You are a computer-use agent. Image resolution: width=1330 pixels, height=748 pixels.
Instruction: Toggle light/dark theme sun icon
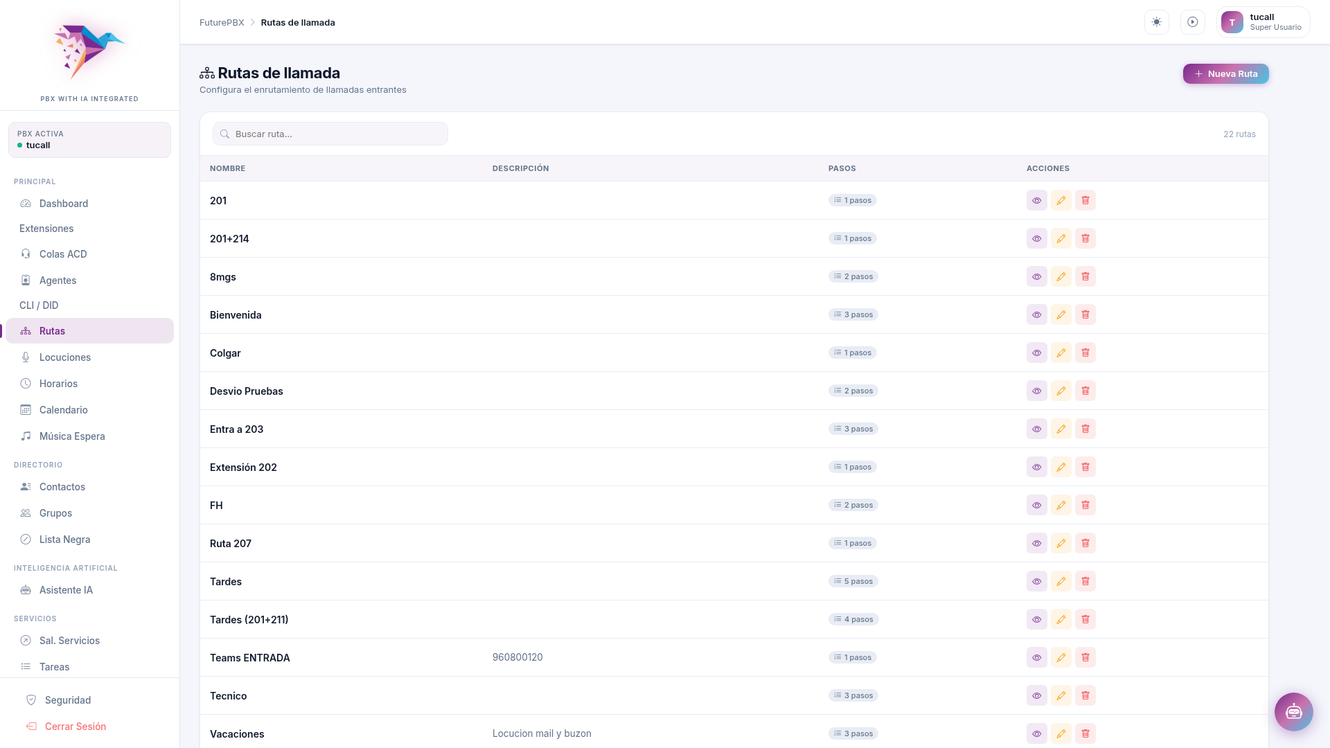pyautogui.click(x=1156, y=22)
